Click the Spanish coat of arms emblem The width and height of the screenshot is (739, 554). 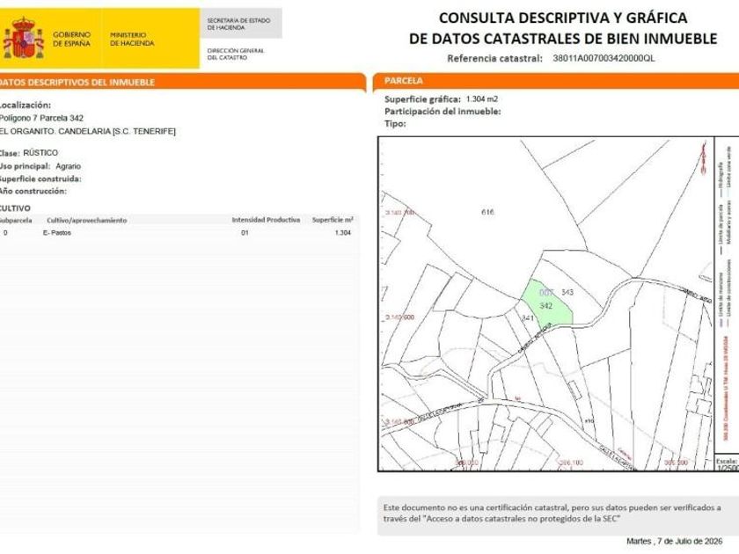coord(23,38)
